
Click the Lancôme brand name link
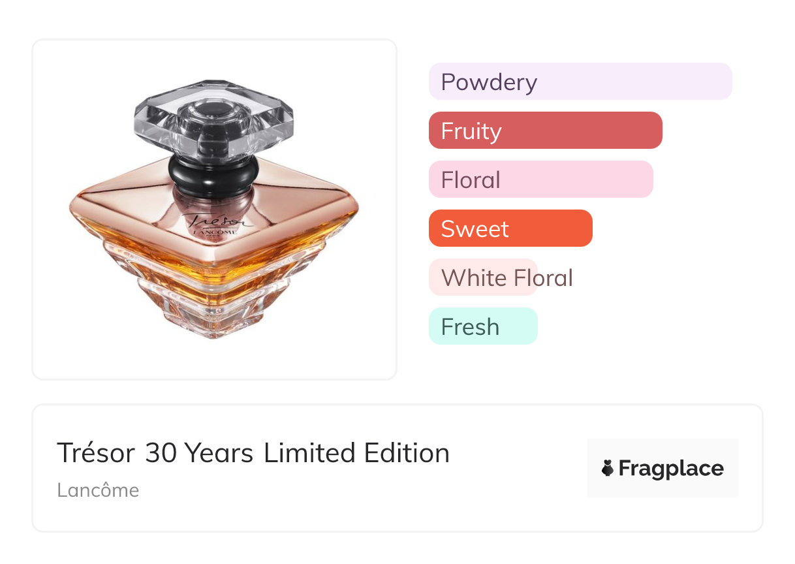click(x=98, y=490)
